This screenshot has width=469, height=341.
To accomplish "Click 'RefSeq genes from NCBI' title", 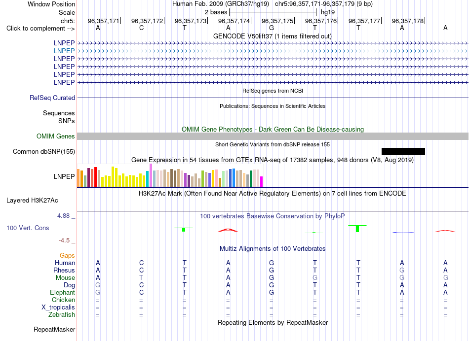I will tap(273, 91).
